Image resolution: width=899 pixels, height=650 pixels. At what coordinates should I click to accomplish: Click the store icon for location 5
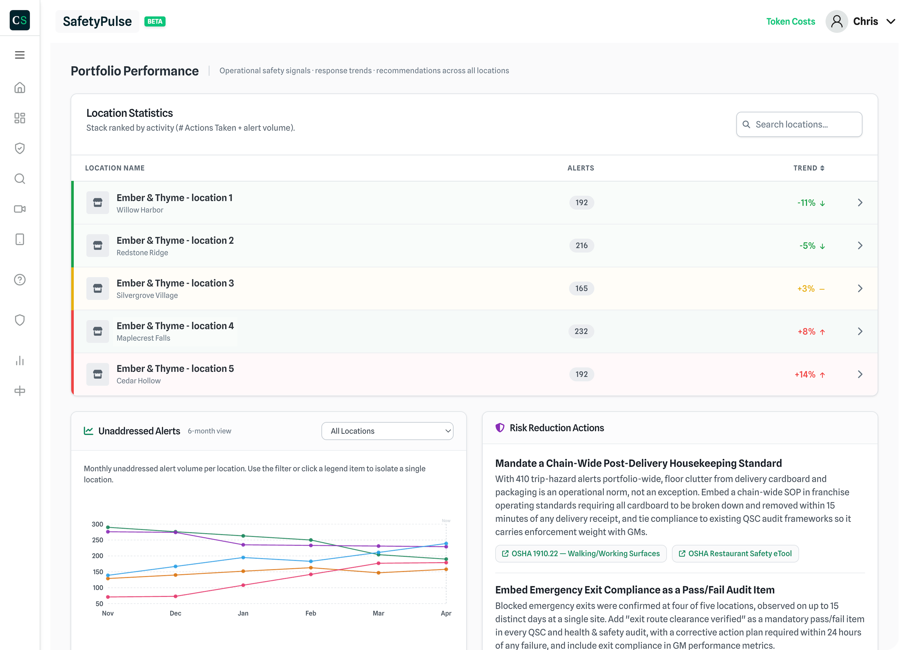point(98,374)
